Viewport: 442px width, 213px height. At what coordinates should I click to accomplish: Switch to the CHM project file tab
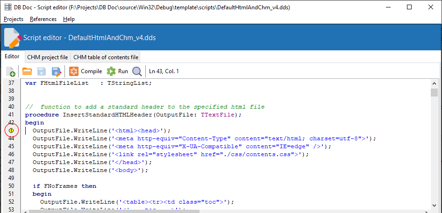click(47, 57)
